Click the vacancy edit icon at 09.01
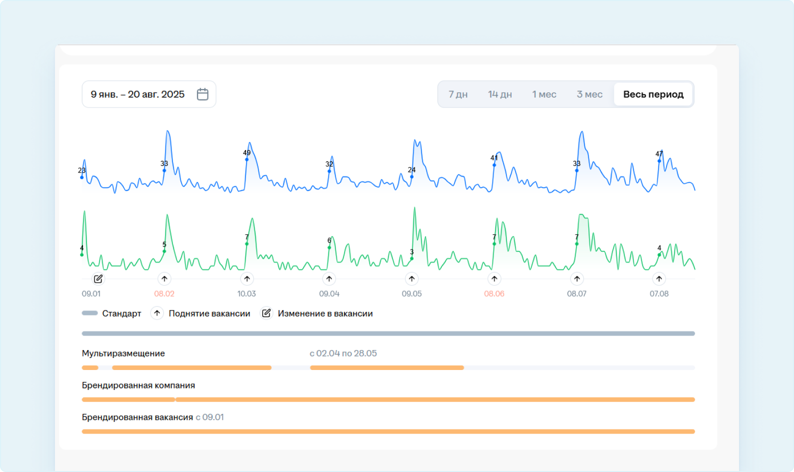Viewport: 794px width, 472px height. coord(98,279)
